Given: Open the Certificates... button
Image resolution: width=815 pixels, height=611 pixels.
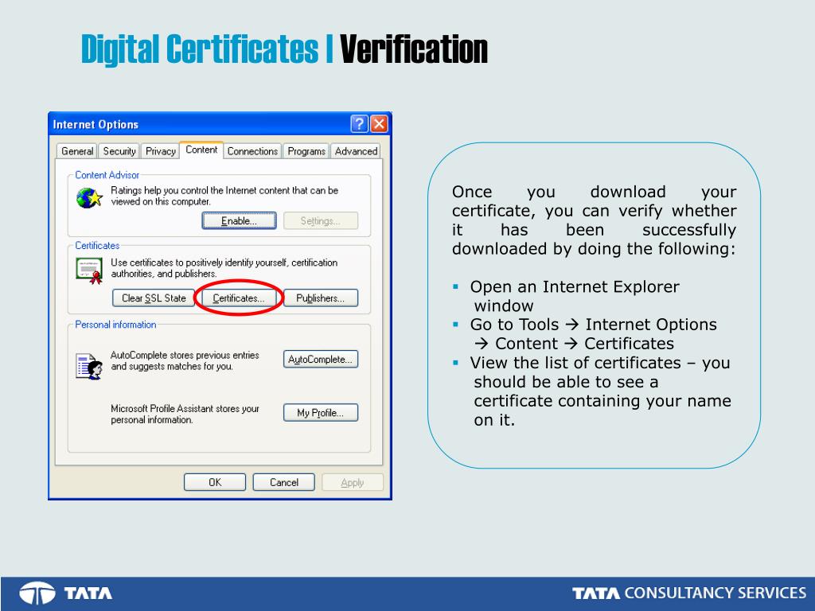Looking at the screenshot, I should click(x=239, y=298).
